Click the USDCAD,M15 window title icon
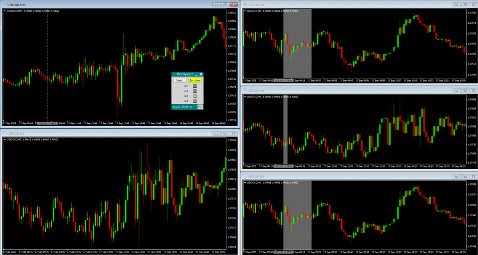 pyautogui.click(x=4, y=4)
